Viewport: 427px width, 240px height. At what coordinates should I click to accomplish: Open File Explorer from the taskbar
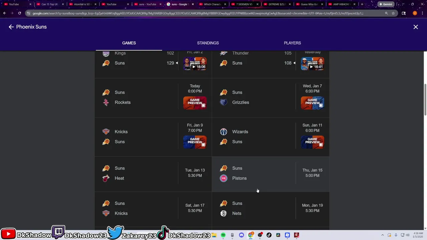pos(214,235)
